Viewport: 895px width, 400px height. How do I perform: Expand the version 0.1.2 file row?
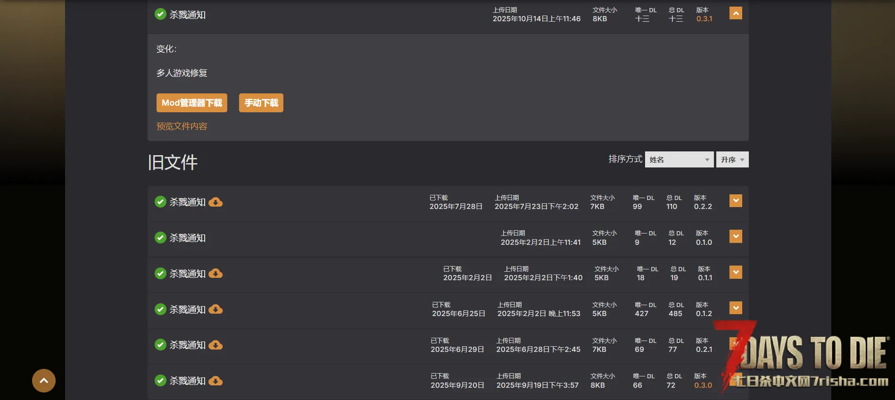(736, 308)
